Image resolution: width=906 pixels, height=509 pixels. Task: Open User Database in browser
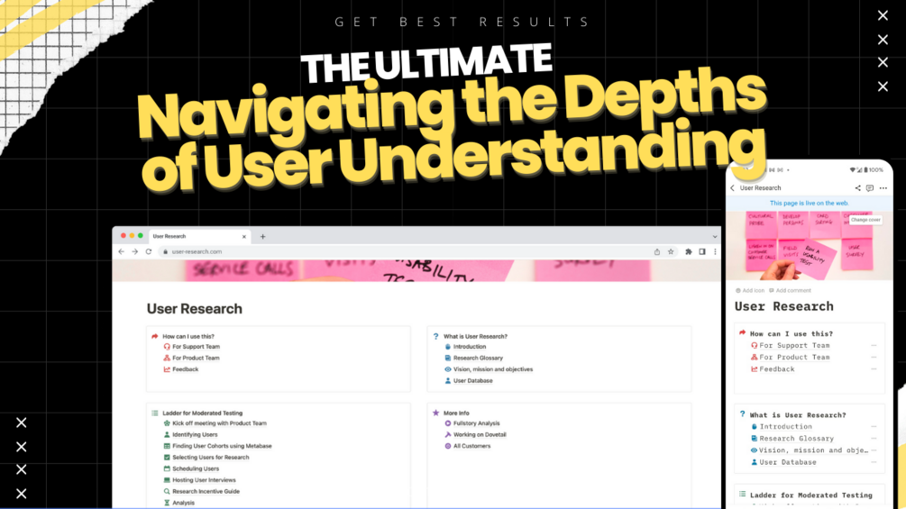(472, 381)
